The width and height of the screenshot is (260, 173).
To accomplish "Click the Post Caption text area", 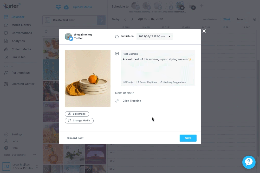I will point(158,68).
